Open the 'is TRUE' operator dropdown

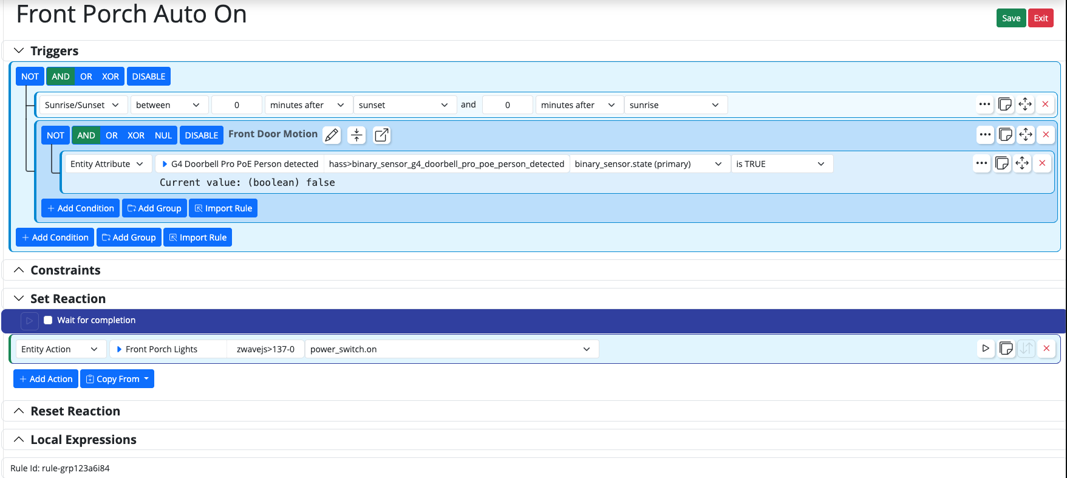[x=781, y=164]
